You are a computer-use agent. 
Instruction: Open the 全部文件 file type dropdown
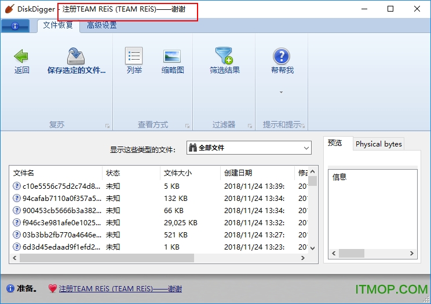249,148
